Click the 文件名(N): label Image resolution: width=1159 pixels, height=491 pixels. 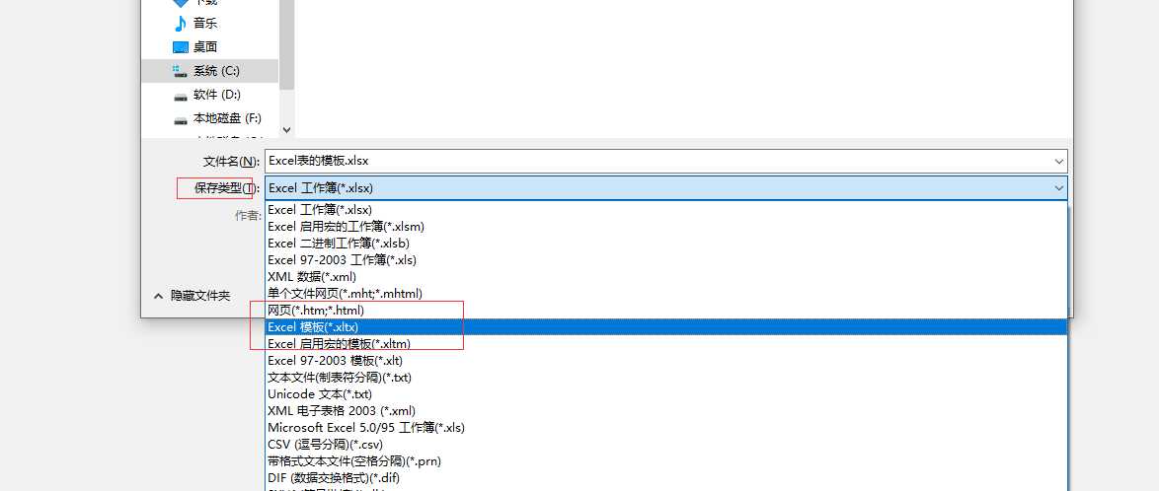pyautogui.click(x=231, y=161)
